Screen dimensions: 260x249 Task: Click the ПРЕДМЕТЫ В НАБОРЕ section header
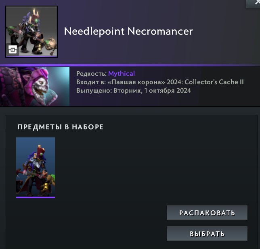[61, 127]
